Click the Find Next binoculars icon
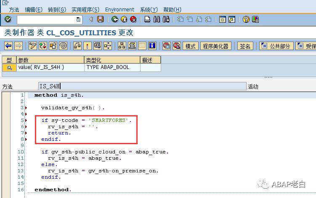The image size is (316, 198). [x=166, y=19]
